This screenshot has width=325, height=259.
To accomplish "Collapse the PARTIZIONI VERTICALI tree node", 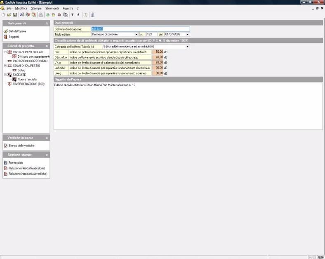I will (x=5, y=52).
